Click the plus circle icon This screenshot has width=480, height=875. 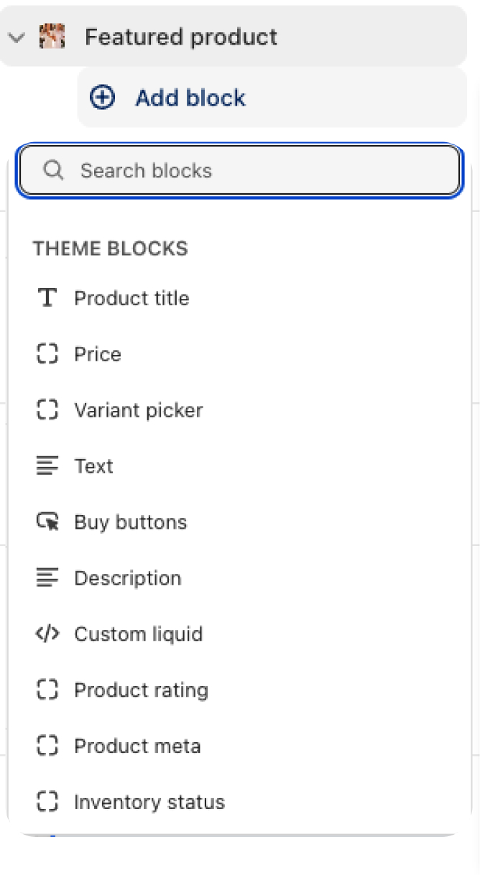[102, 98]
